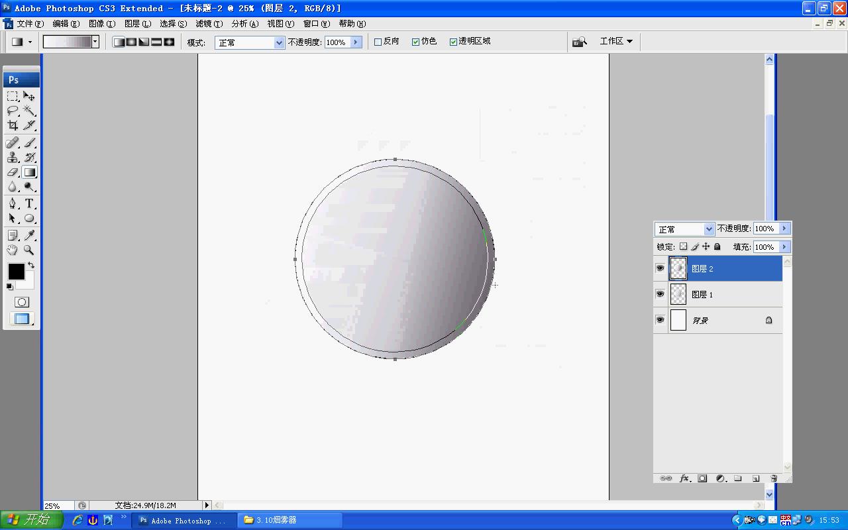Select the Slice tool
The height and width of the screenshot is (530, 848).
click(29, 125)
